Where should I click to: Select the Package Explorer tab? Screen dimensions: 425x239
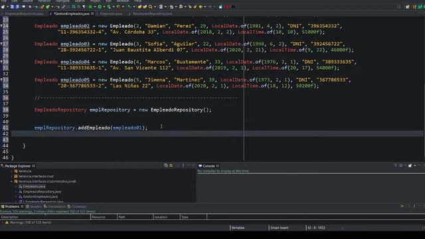(x=18, y=166)
